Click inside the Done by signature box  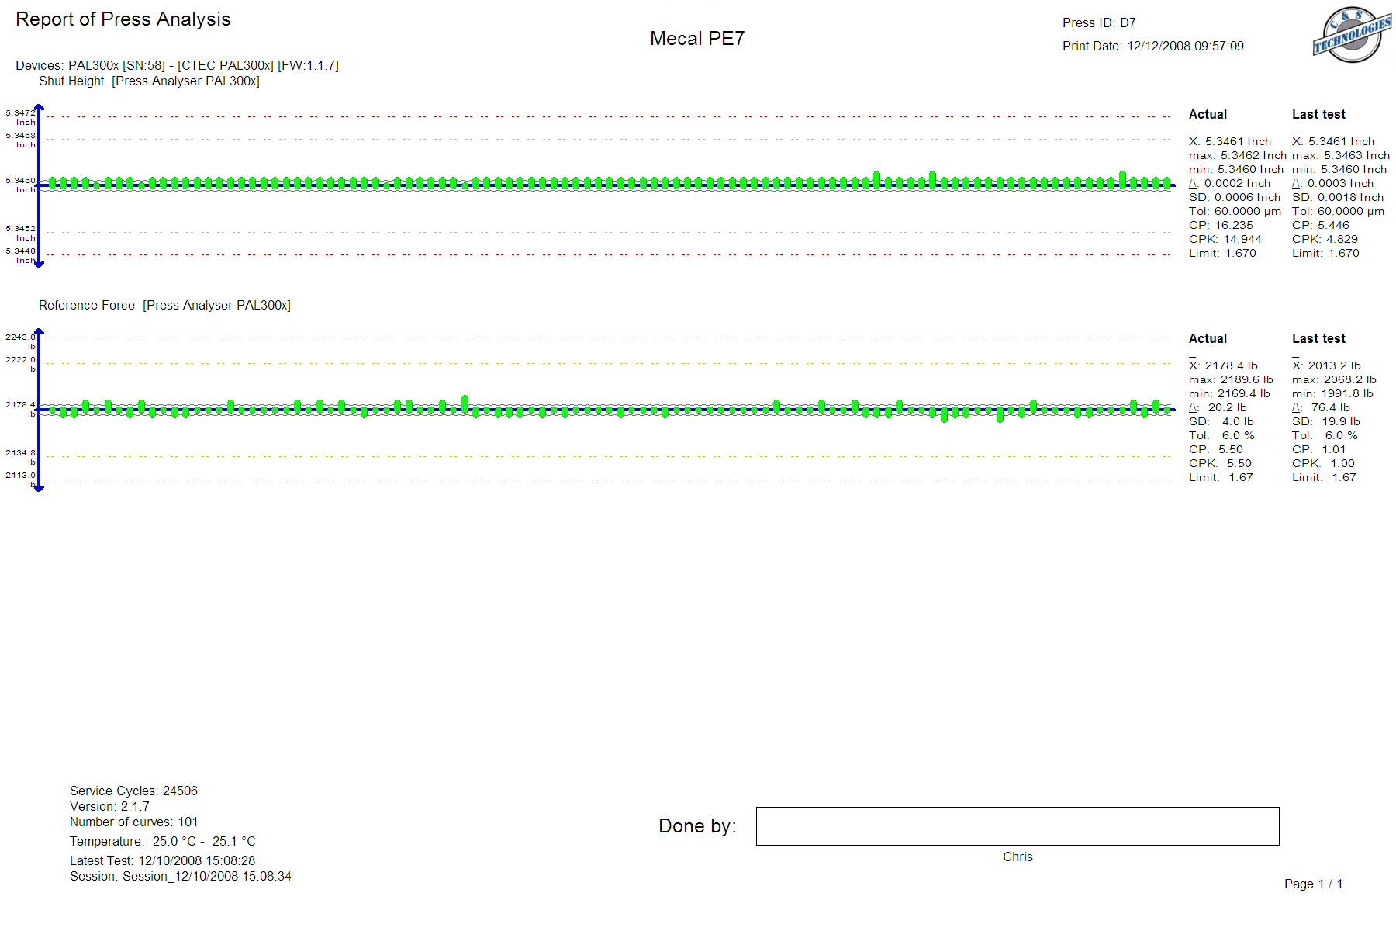[x=1017, y=826]
